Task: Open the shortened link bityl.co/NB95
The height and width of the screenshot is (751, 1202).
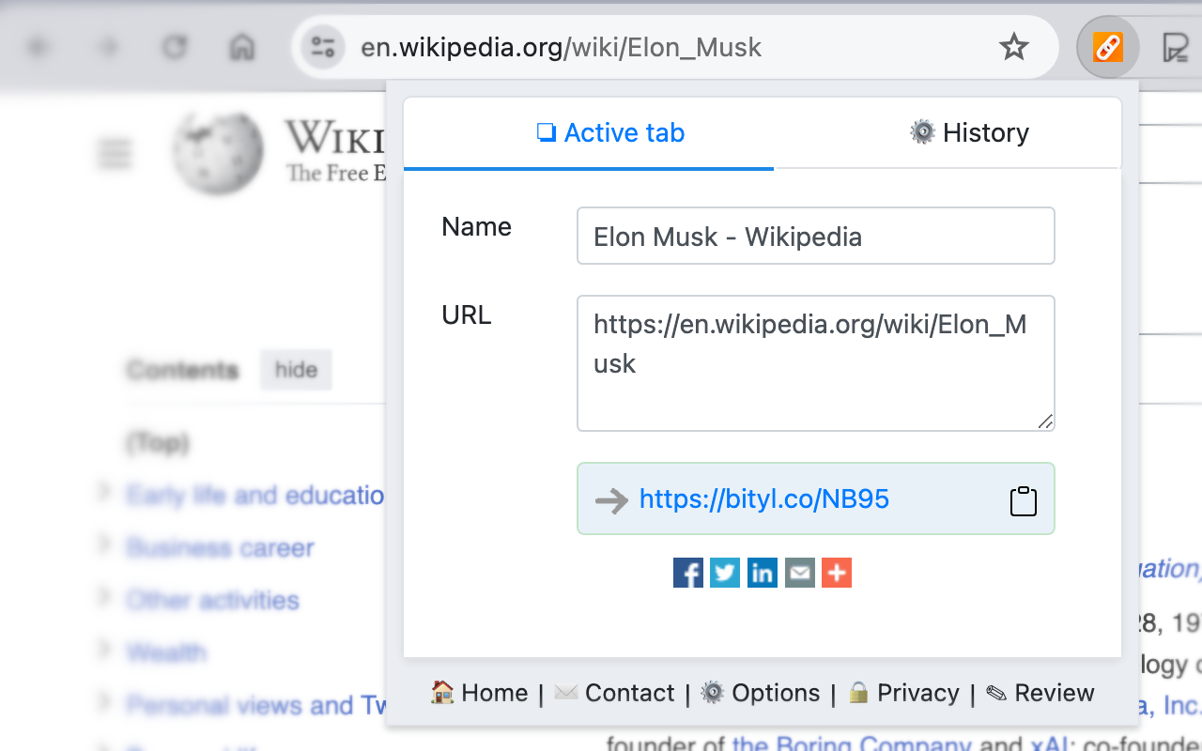Action: coord(764,498)
